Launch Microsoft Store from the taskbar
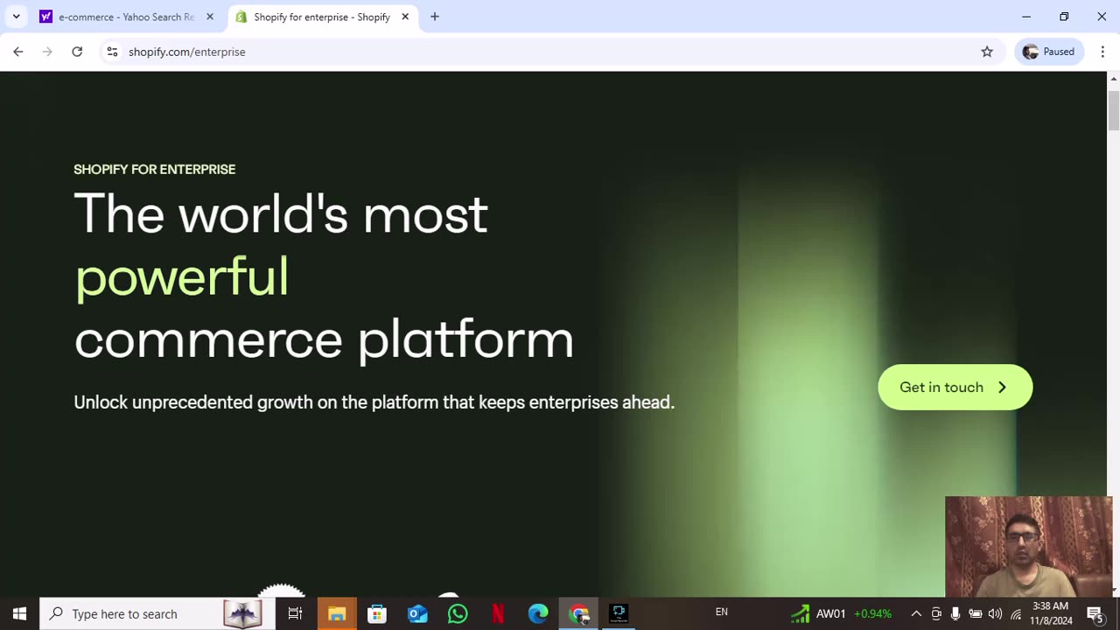 tap(377, 613)
